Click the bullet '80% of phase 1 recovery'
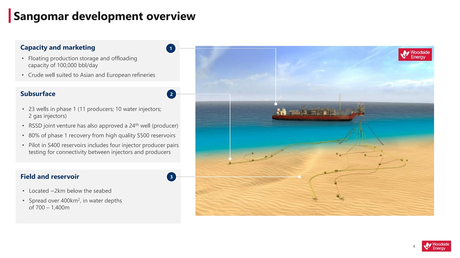 coord(99,135)
